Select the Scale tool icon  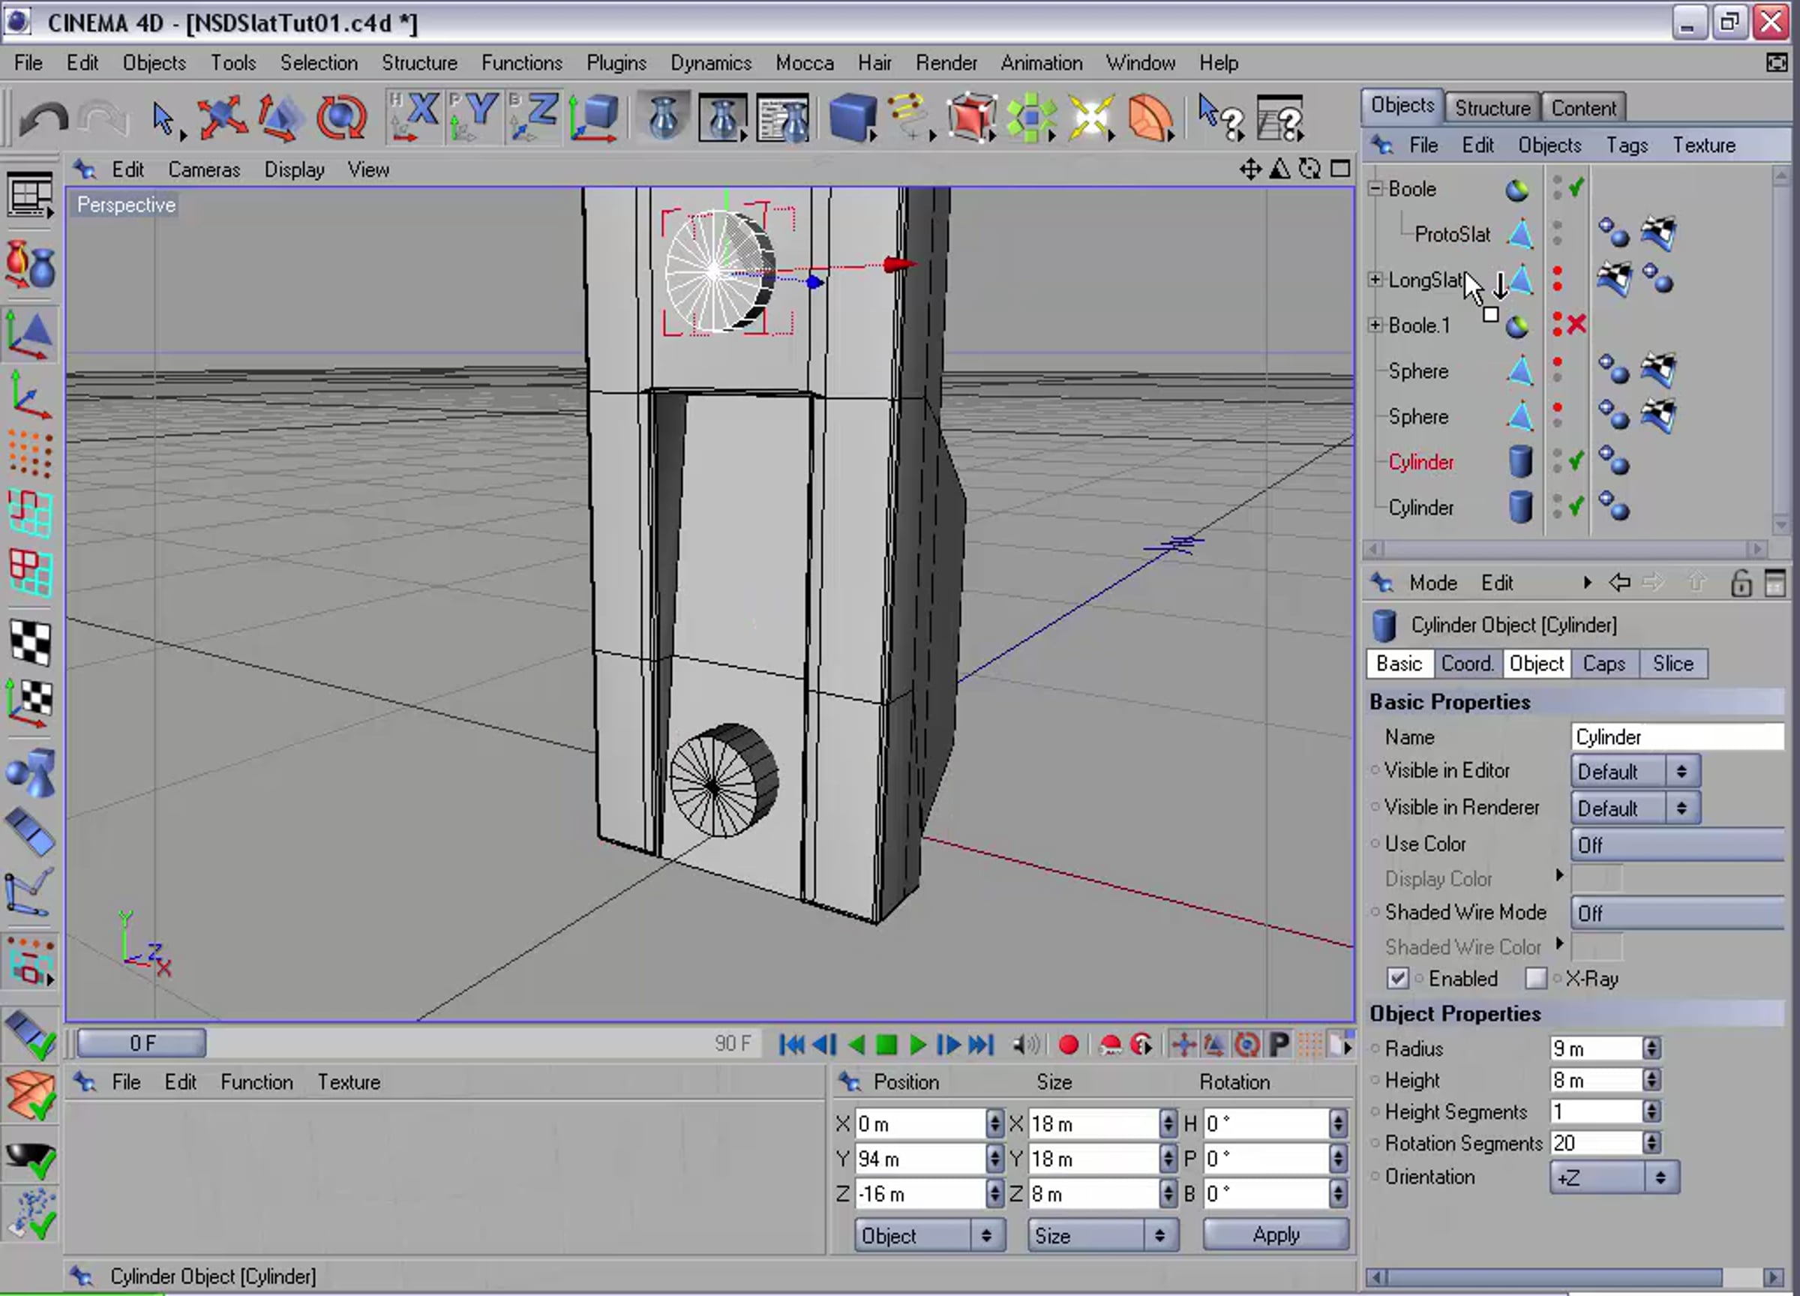pos(279,118)
